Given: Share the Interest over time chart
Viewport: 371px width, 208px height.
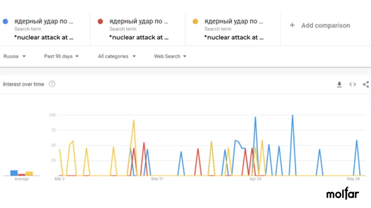Looking at the screenshot, I should tap(366, 84).
